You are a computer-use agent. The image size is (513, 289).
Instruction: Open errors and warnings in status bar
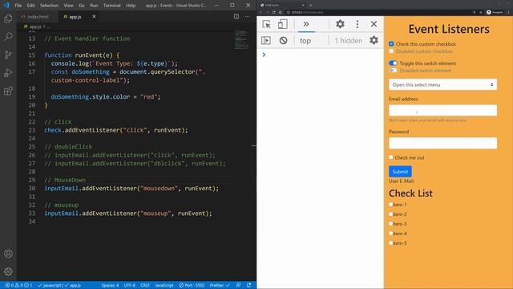point(18,285)
